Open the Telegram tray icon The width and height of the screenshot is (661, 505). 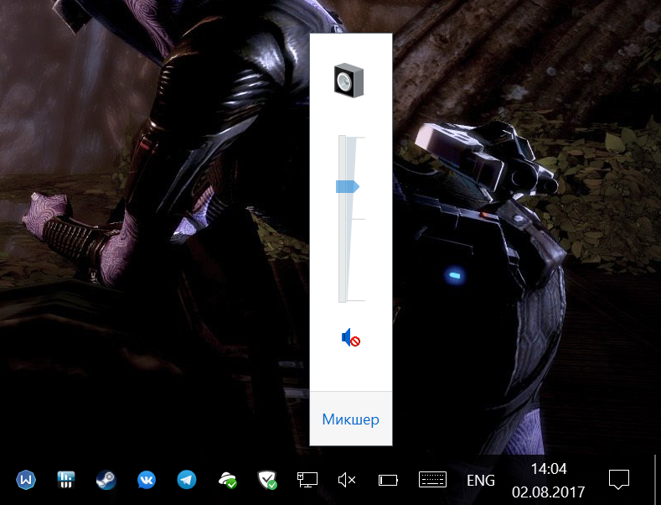[186, 480]
